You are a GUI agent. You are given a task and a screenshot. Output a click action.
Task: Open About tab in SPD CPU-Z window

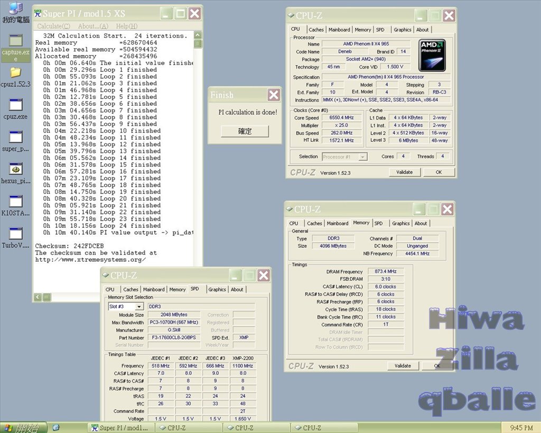click(x=237, y=290)
